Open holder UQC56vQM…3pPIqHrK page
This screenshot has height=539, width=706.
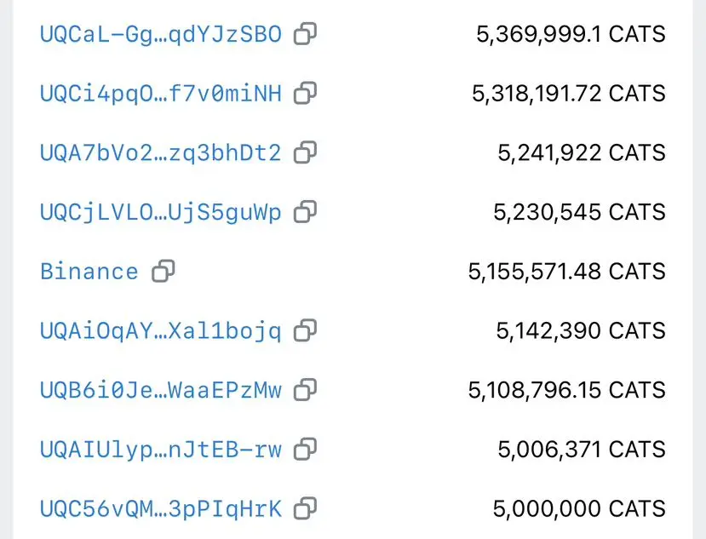pos(161,509)
